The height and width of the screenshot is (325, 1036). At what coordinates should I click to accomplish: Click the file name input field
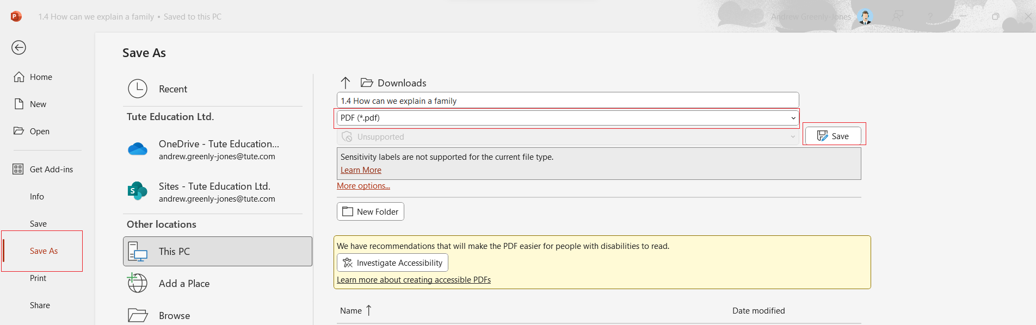568,101
